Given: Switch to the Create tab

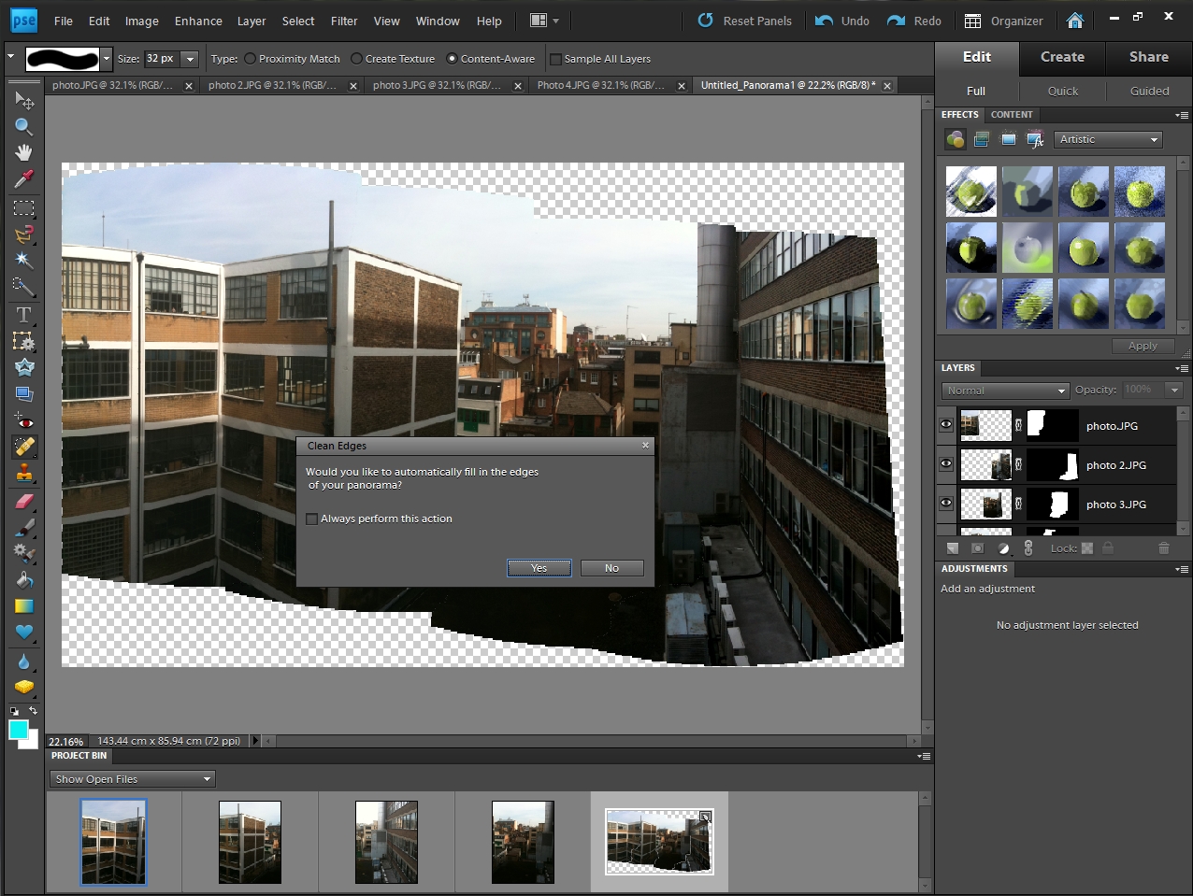Looking at the screenshot, I should click(x=1062, y=57).
